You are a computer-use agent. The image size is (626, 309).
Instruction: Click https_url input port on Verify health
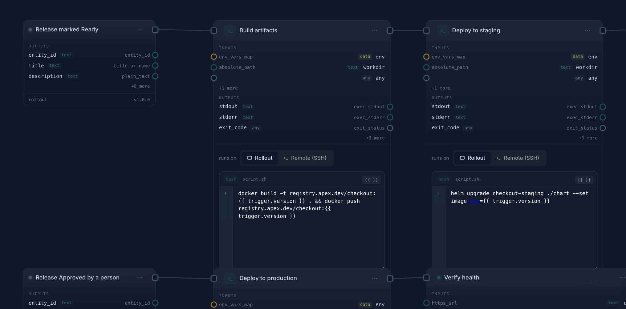point(426,303)
